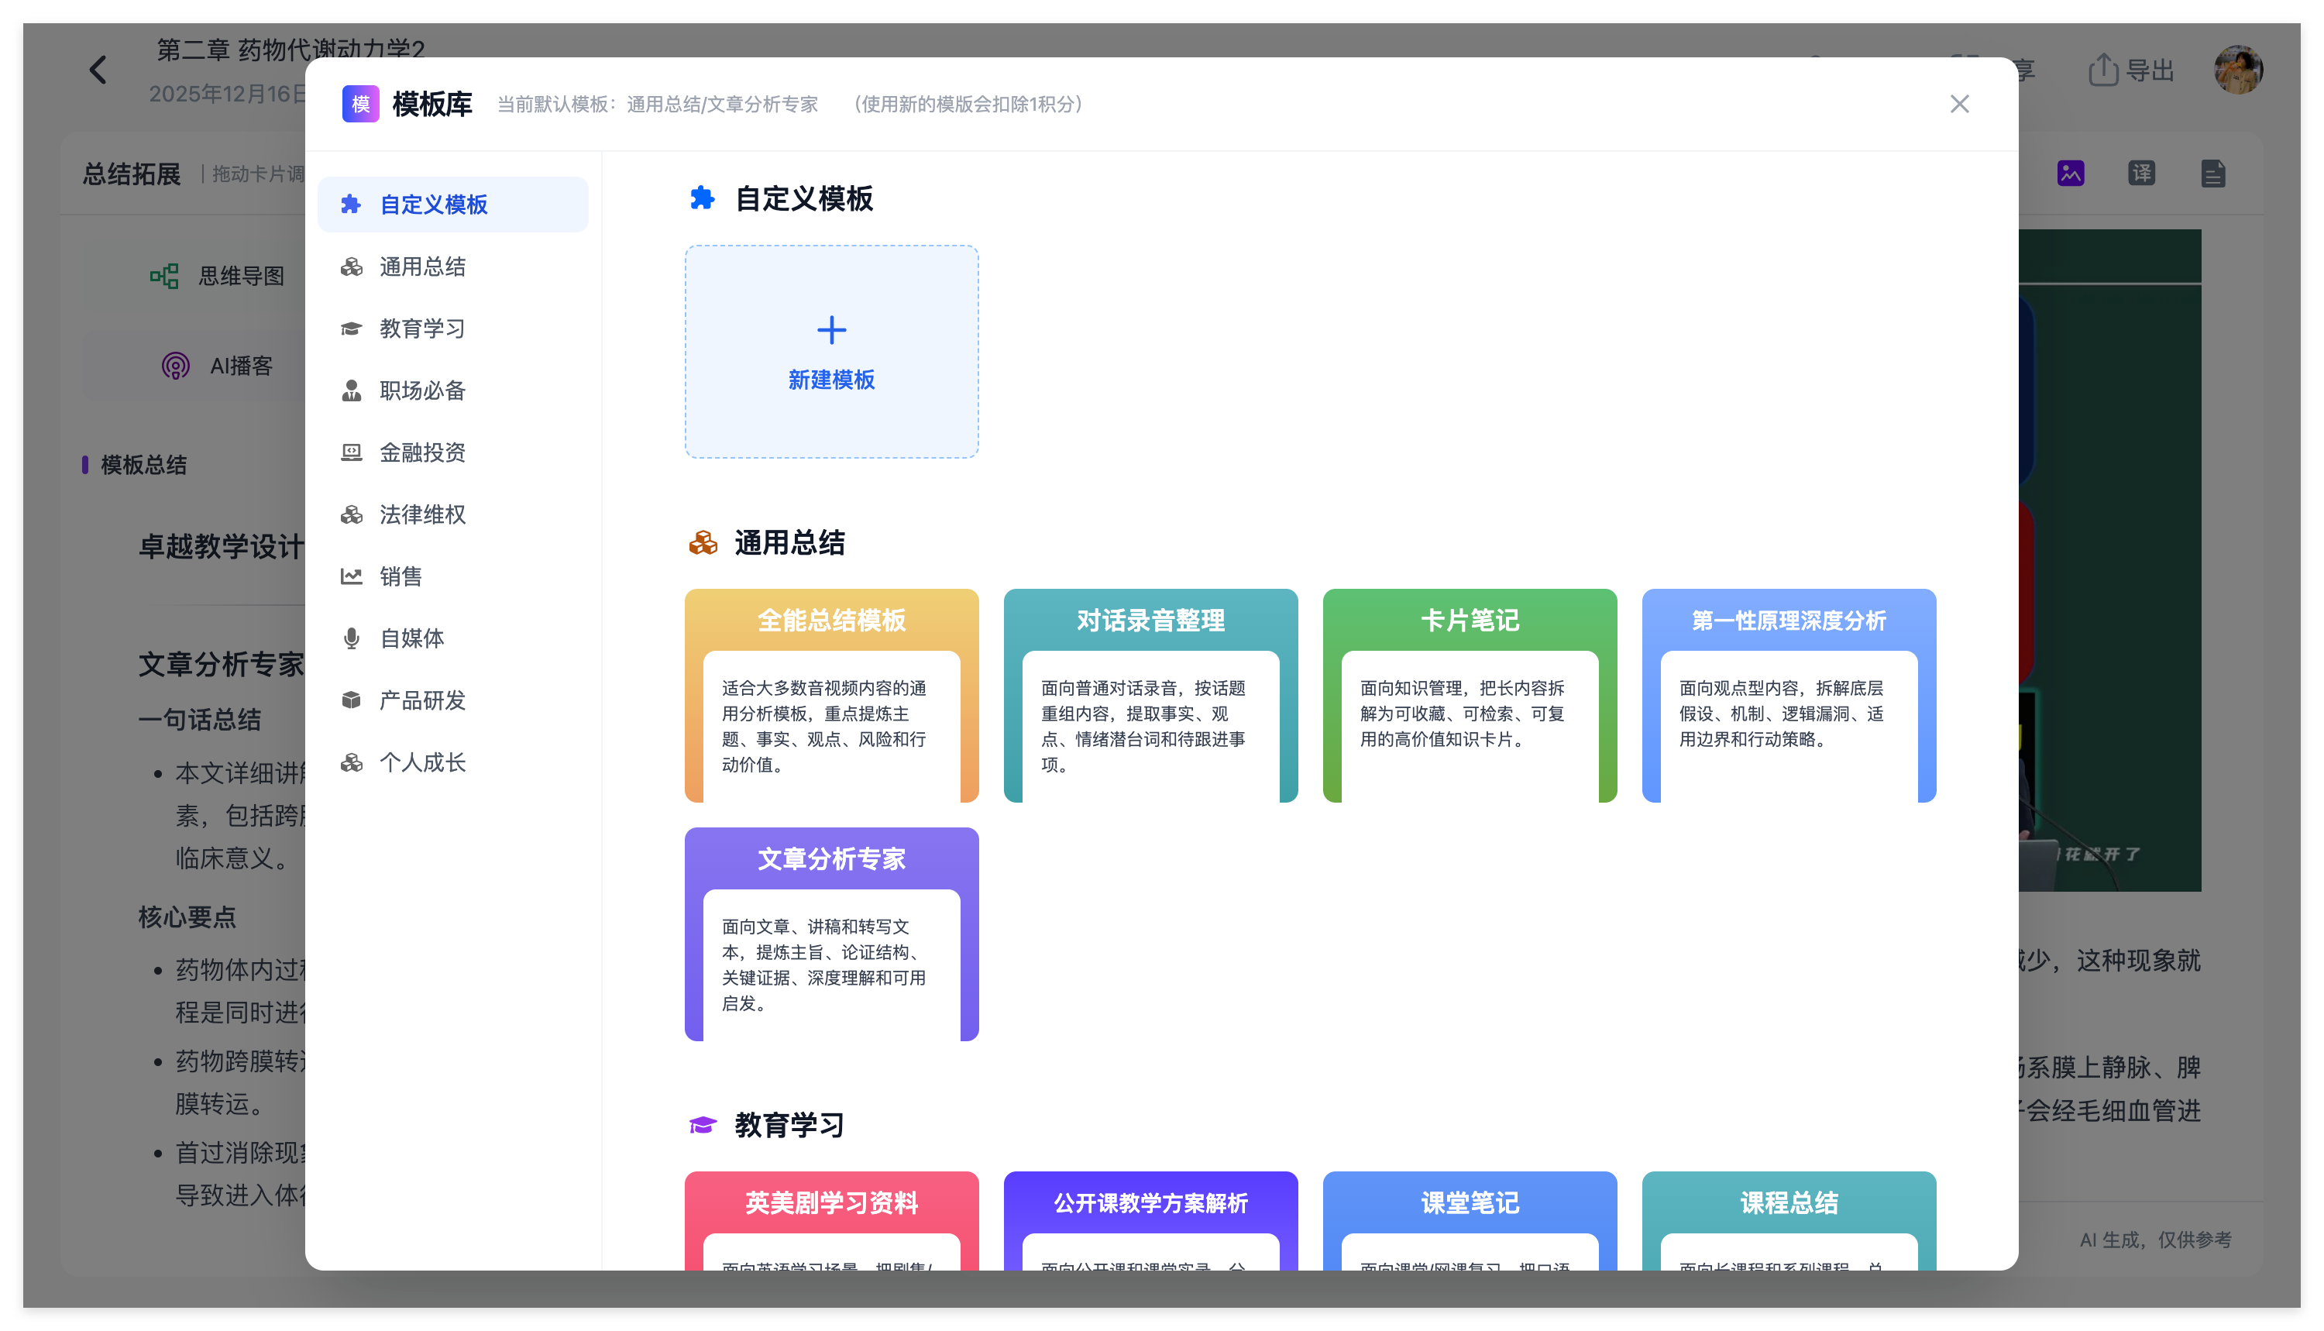Select 教育学习 category in sidebar

click(452, 329)
